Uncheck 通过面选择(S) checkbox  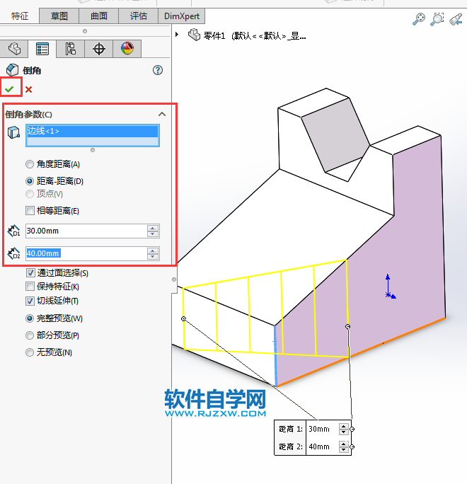(x=30, y=273)
